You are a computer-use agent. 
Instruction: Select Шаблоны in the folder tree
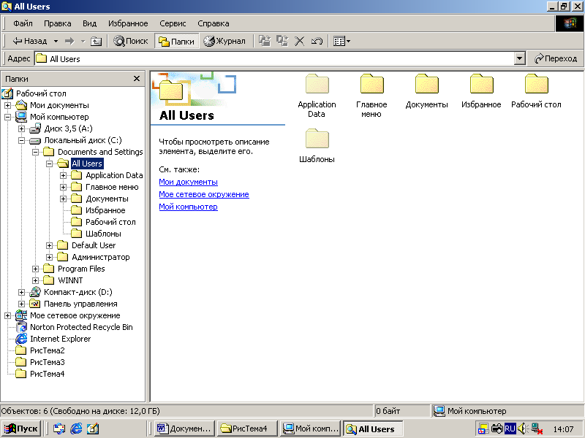[103, 234]
